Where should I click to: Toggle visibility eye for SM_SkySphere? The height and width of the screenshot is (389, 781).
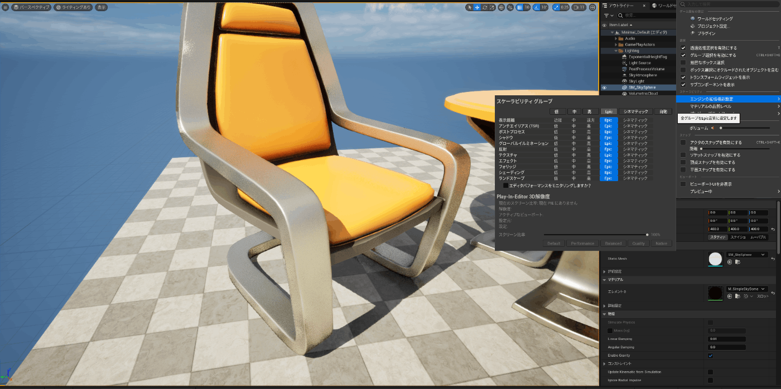pos(604,87)
